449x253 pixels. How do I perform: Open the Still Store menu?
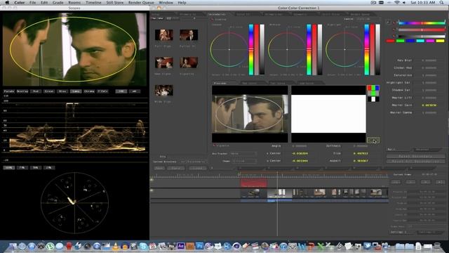pyautogui.click(x=115, y=3)
